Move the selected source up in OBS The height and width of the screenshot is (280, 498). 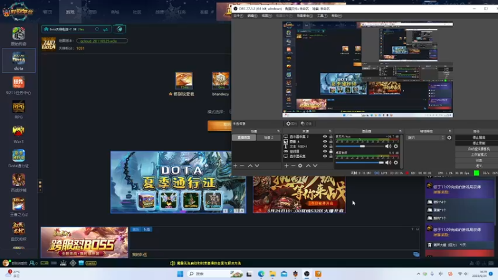click(308, 166)
